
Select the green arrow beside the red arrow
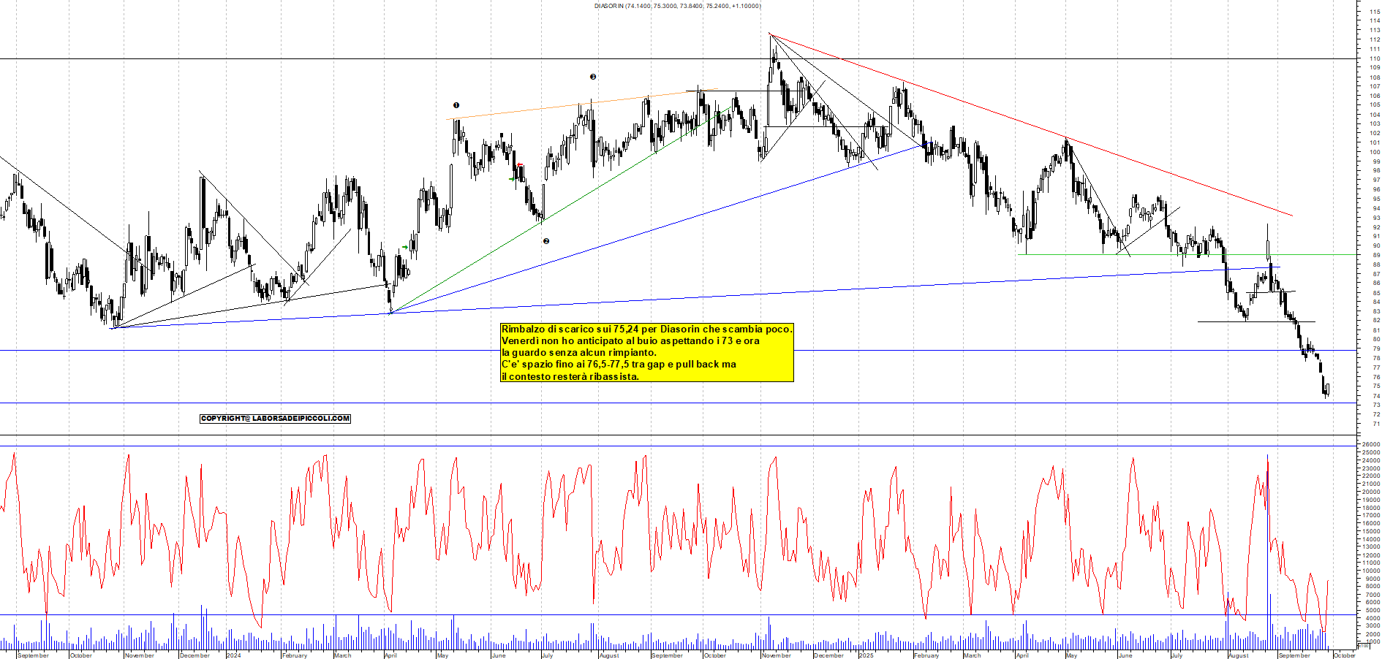[x=512, y=178]
